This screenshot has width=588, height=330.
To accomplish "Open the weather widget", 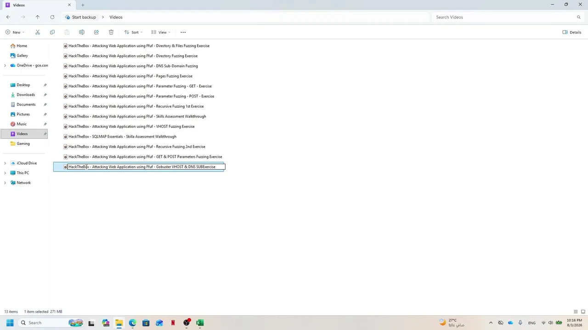I will coord(452,323).
